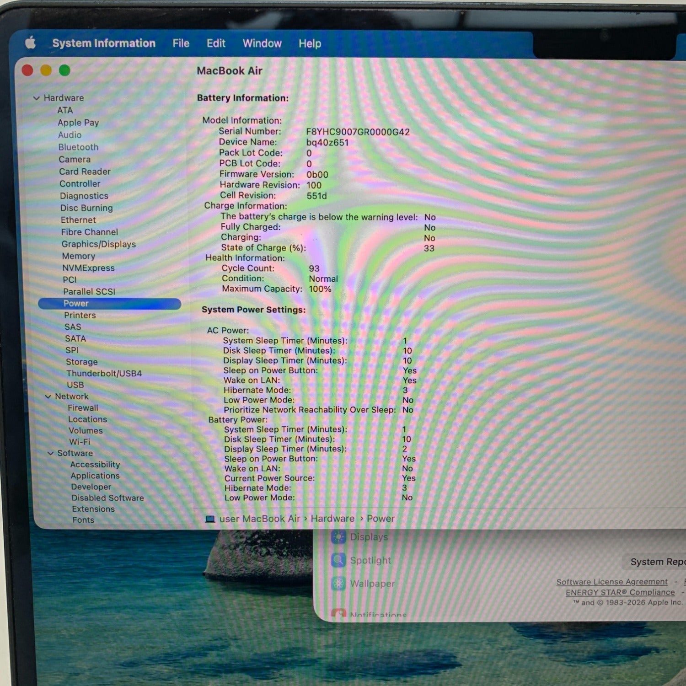The width and height of the screenshot is (686, 686).
Task: Select ATA in the sidebar
Action: pos(65,110)
